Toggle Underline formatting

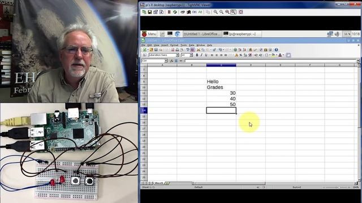(206, 55)
